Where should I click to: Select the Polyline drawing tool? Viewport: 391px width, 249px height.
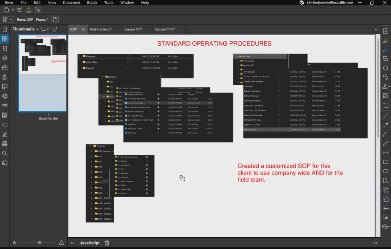coord(386,143)
